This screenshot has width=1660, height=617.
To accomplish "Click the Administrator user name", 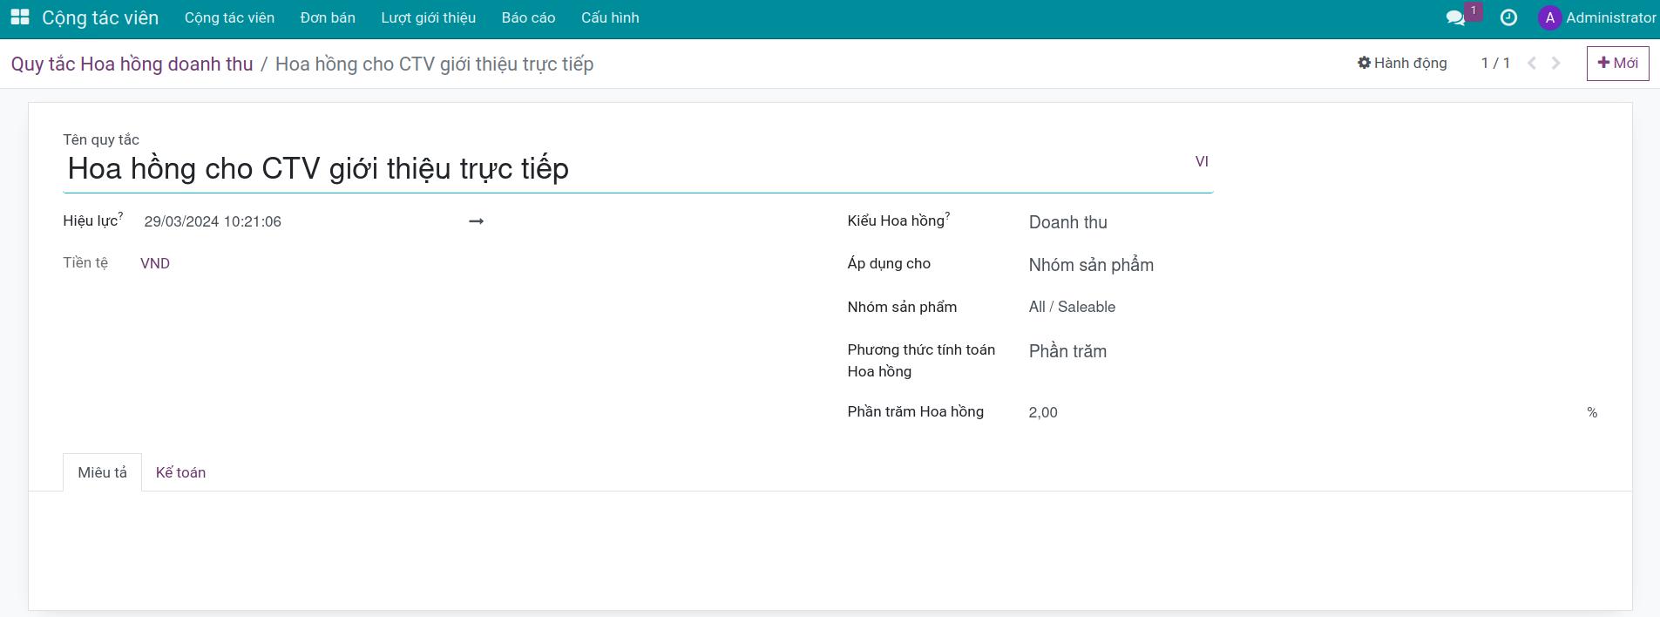I will (x=1611, y=17).
